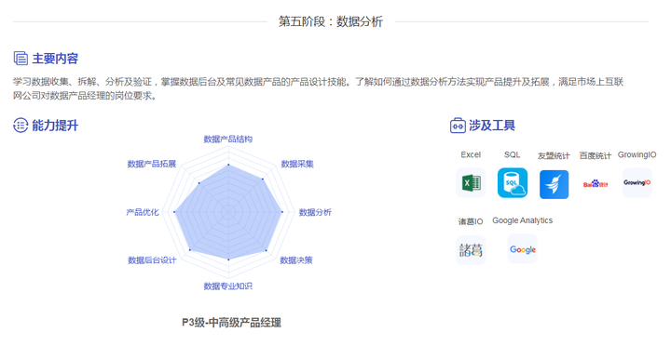This screenshot has width=671, height=346.
Task: Click the 能力提升 heading text
Action: point(55,126)
